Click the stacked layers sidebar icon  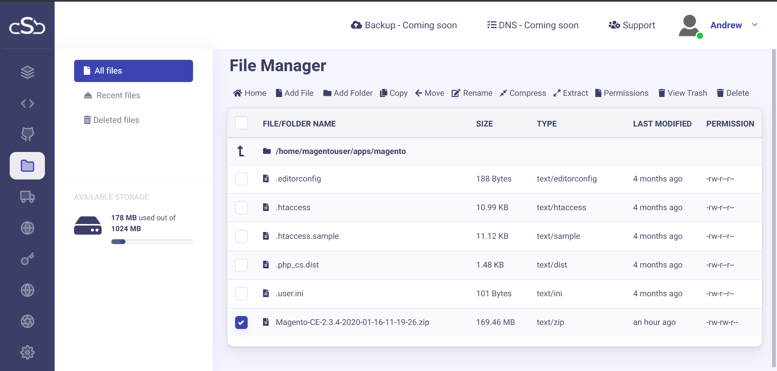tap(27, 72)
